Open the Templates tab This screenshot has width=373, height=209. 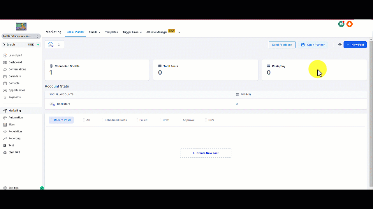pos(111,32)
